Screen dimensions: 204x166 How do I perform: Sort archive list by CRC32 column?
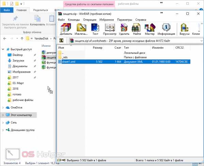pos(182,48)
